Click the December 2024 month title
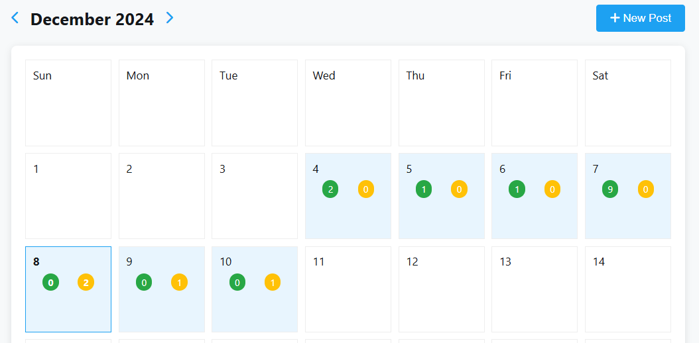699x343 pixels. pos(92,19)
